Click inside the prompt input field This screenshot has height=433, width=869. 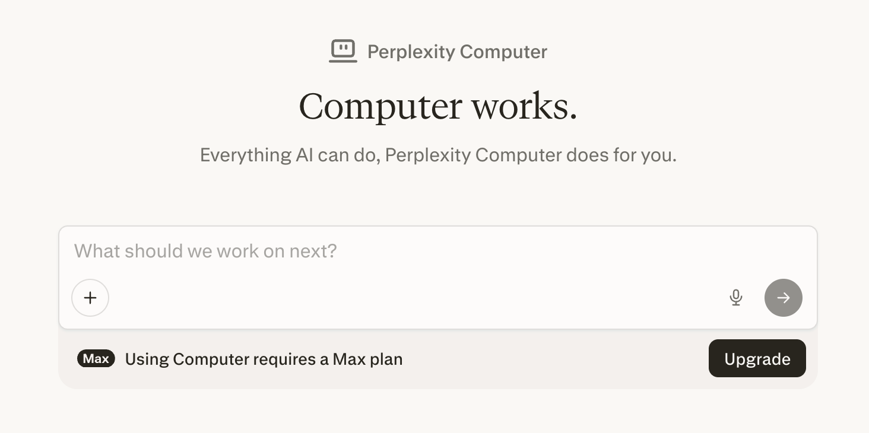pos(356,251)
